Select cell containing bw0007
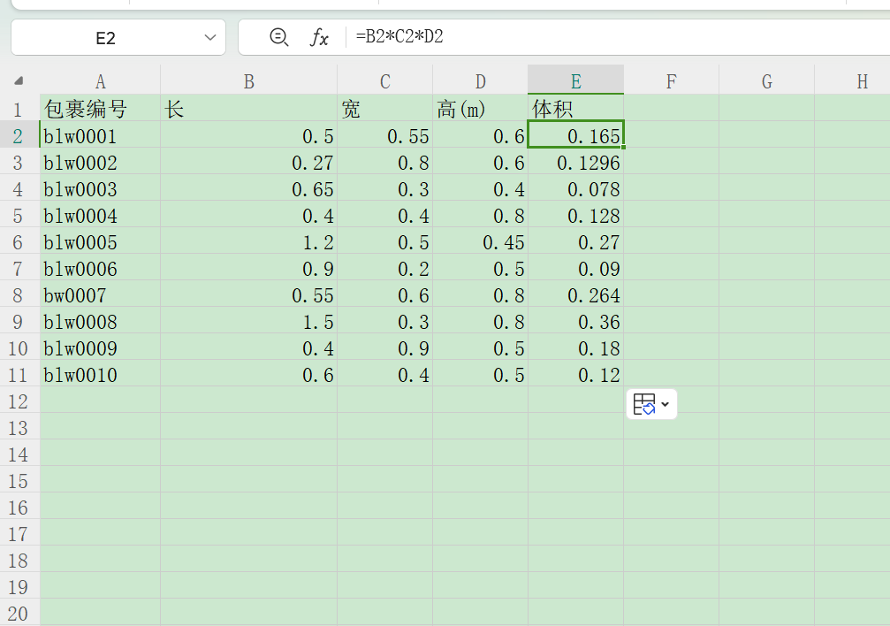Viewport: 890px width, 626px height. click(x=100, y=294)
